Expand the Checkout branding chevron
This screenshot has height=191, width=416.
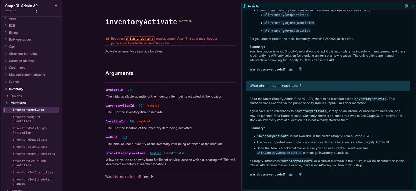[x=6, y=54]
